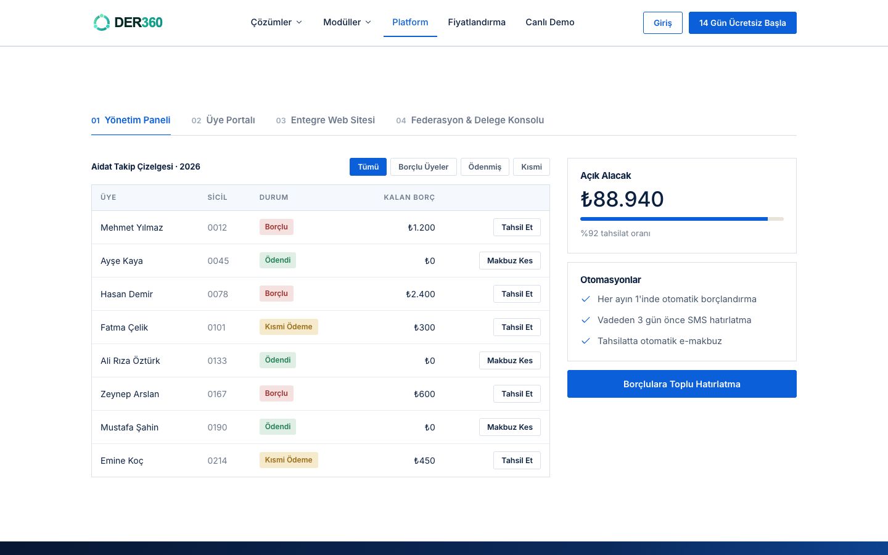Viewport: 888px width, 555px height.
Task: Open Canlı Demo link
Action: (550, 22)
